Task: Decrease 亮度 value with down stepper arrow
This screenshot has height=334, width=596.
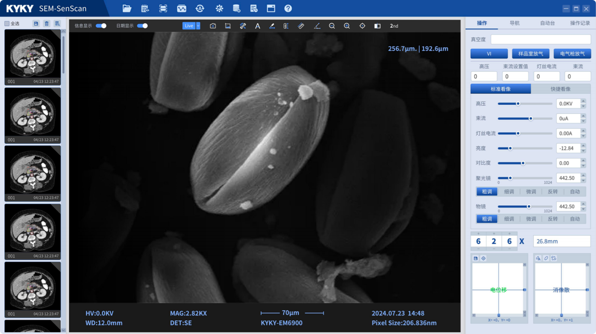Action: point(583,151)
